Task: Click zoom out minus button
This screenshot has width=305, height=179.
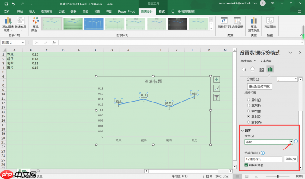Action: (263, 176)
